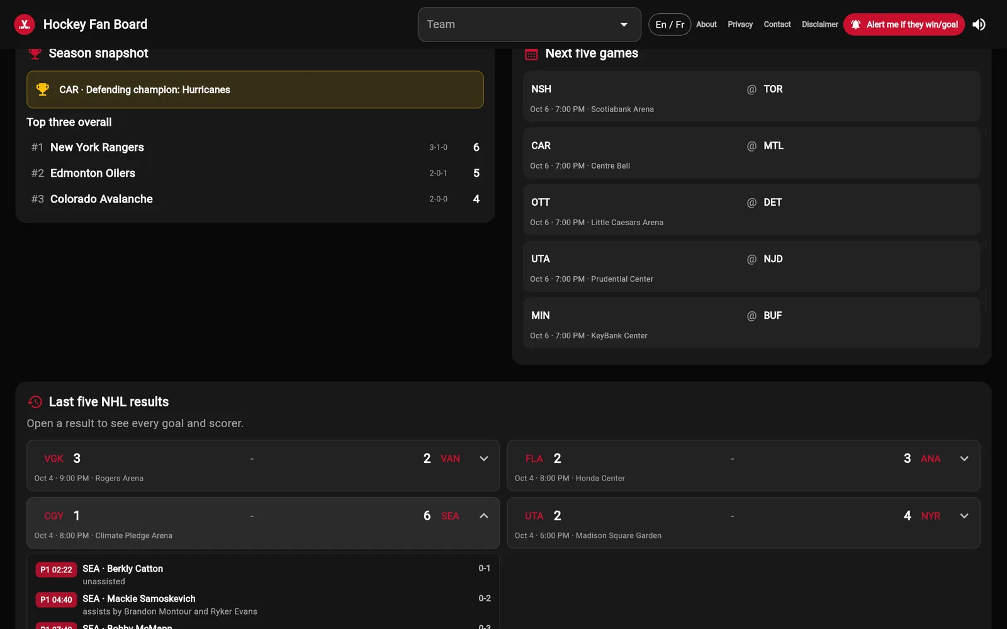This screenshot has width=1007, height=629.
Task: Click the assists by Brandon Montour line
Action: coord(170,611)
